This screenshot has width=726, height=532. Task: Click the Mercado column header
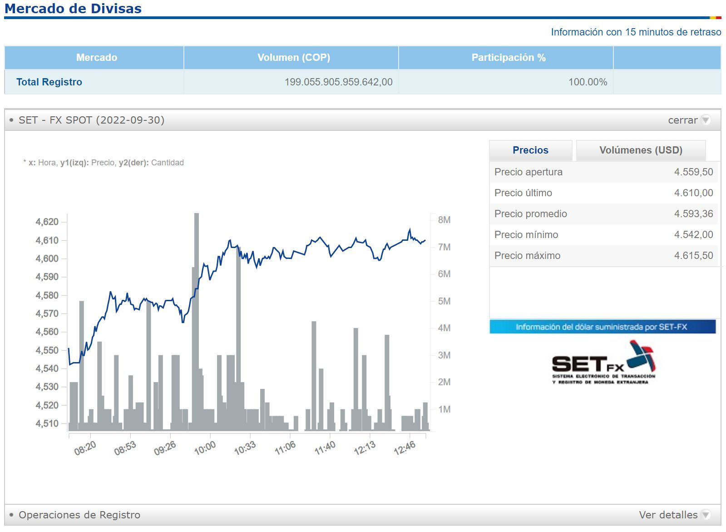pos(96,58)
